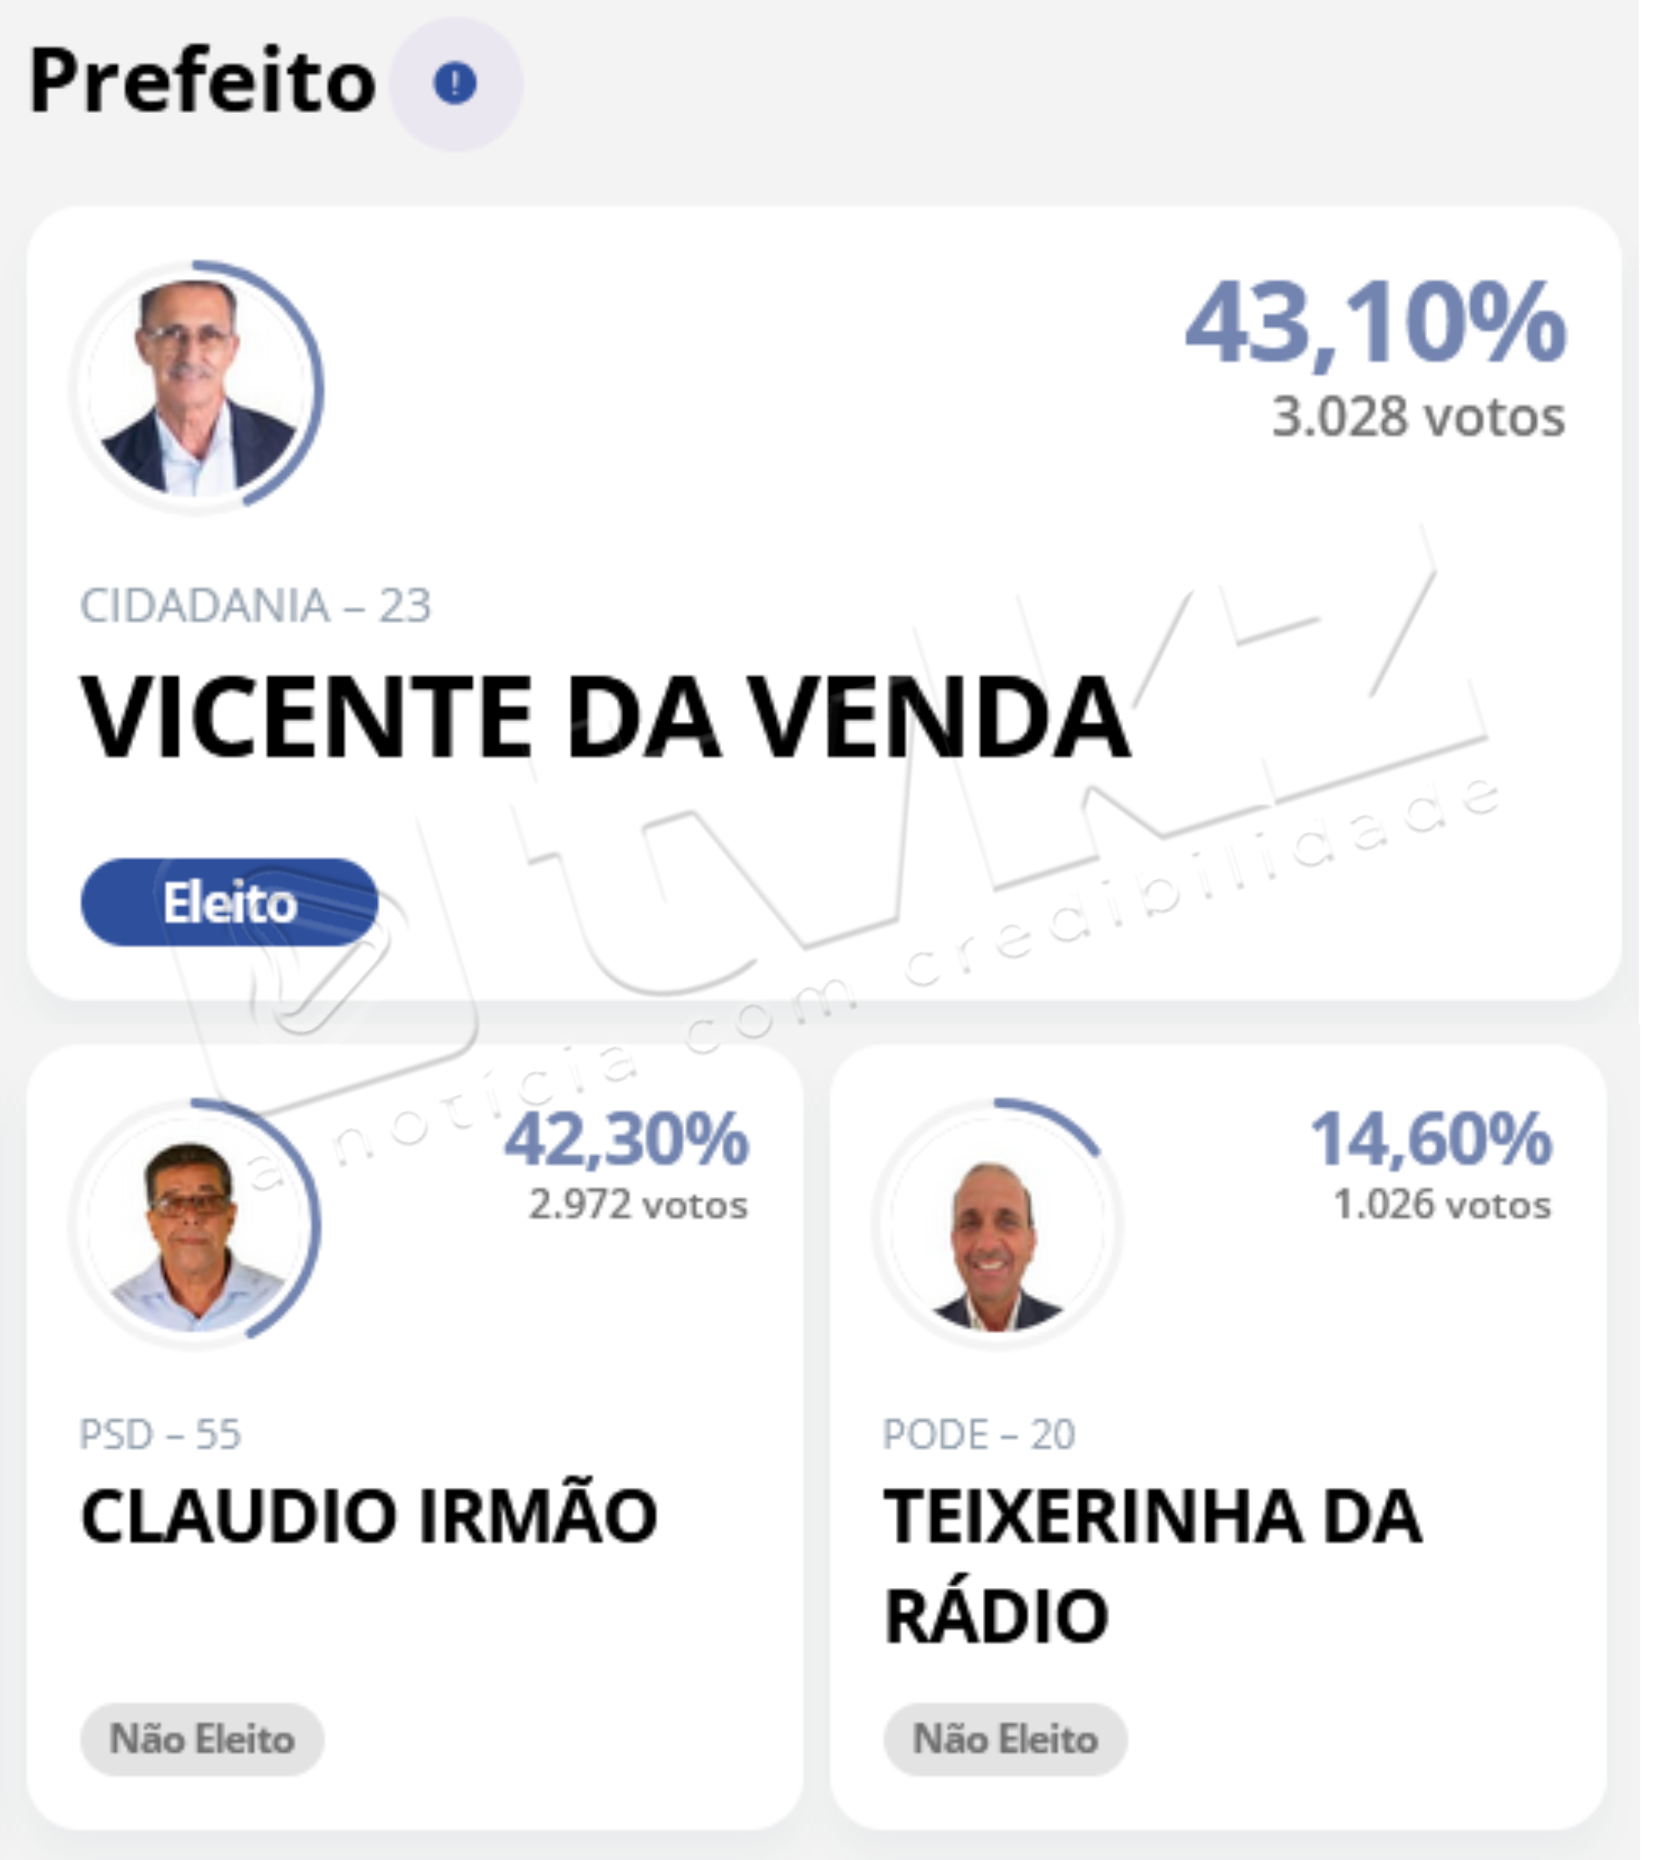Viewport: 1674px width, 1860px height.
Task: Click the PSD – 55 party label
Action: 161,1434
